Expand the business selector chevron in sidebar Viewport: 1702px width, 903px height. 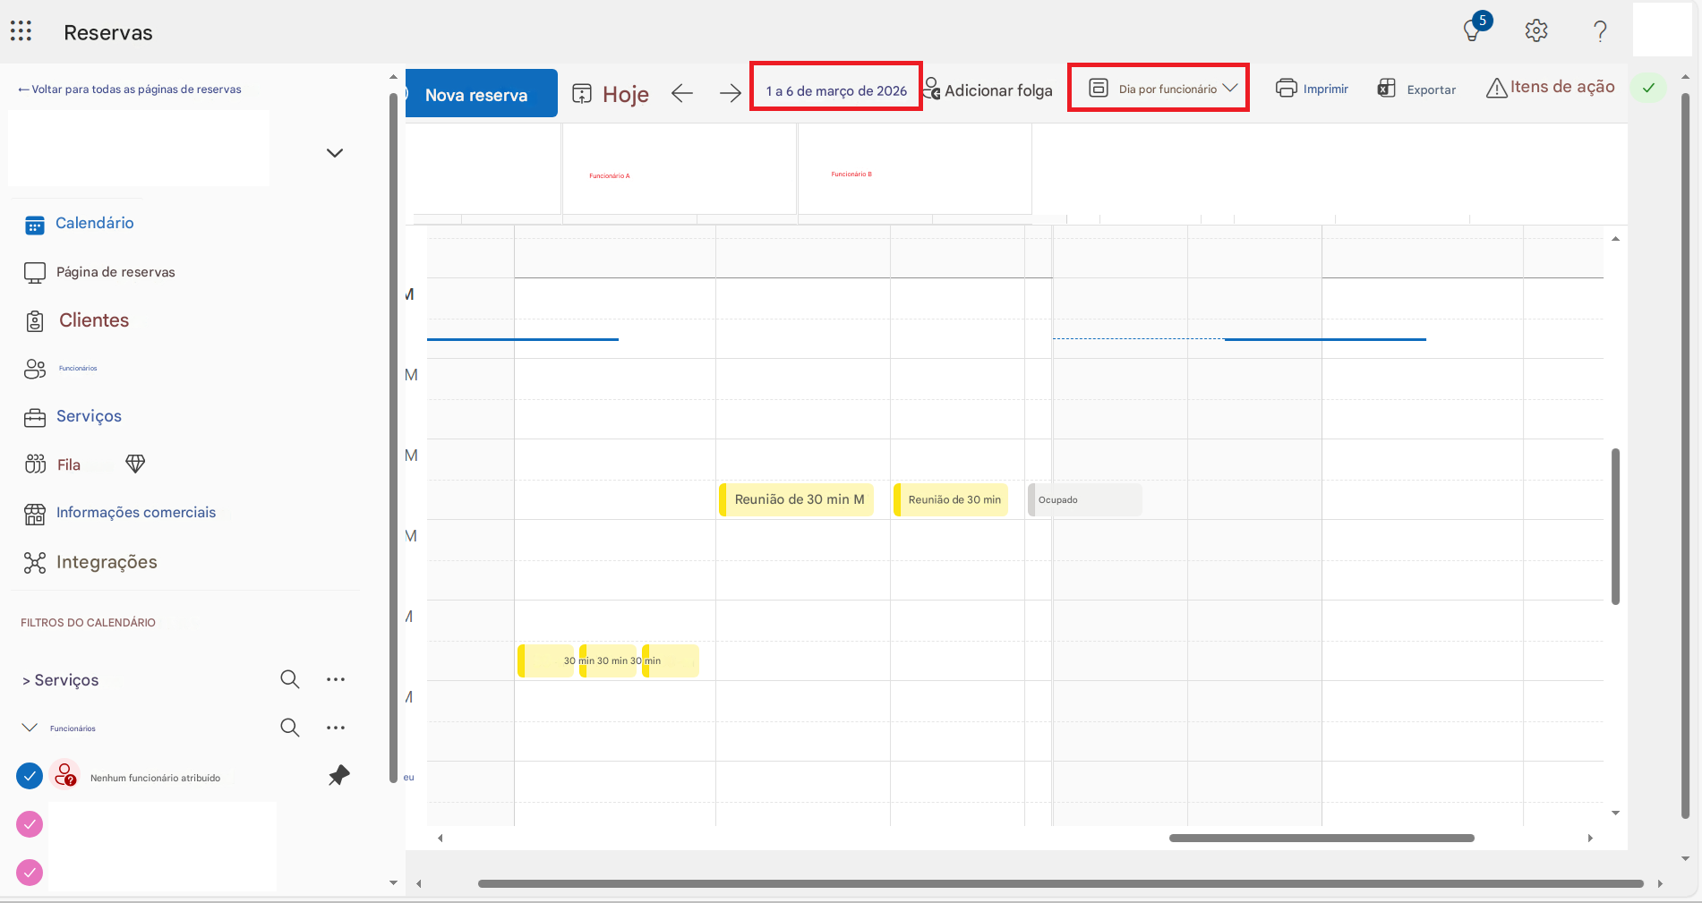point(335,153)
